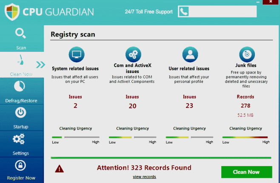Click the Junk files Cleaning Urgency bar

tap(245, 137)
